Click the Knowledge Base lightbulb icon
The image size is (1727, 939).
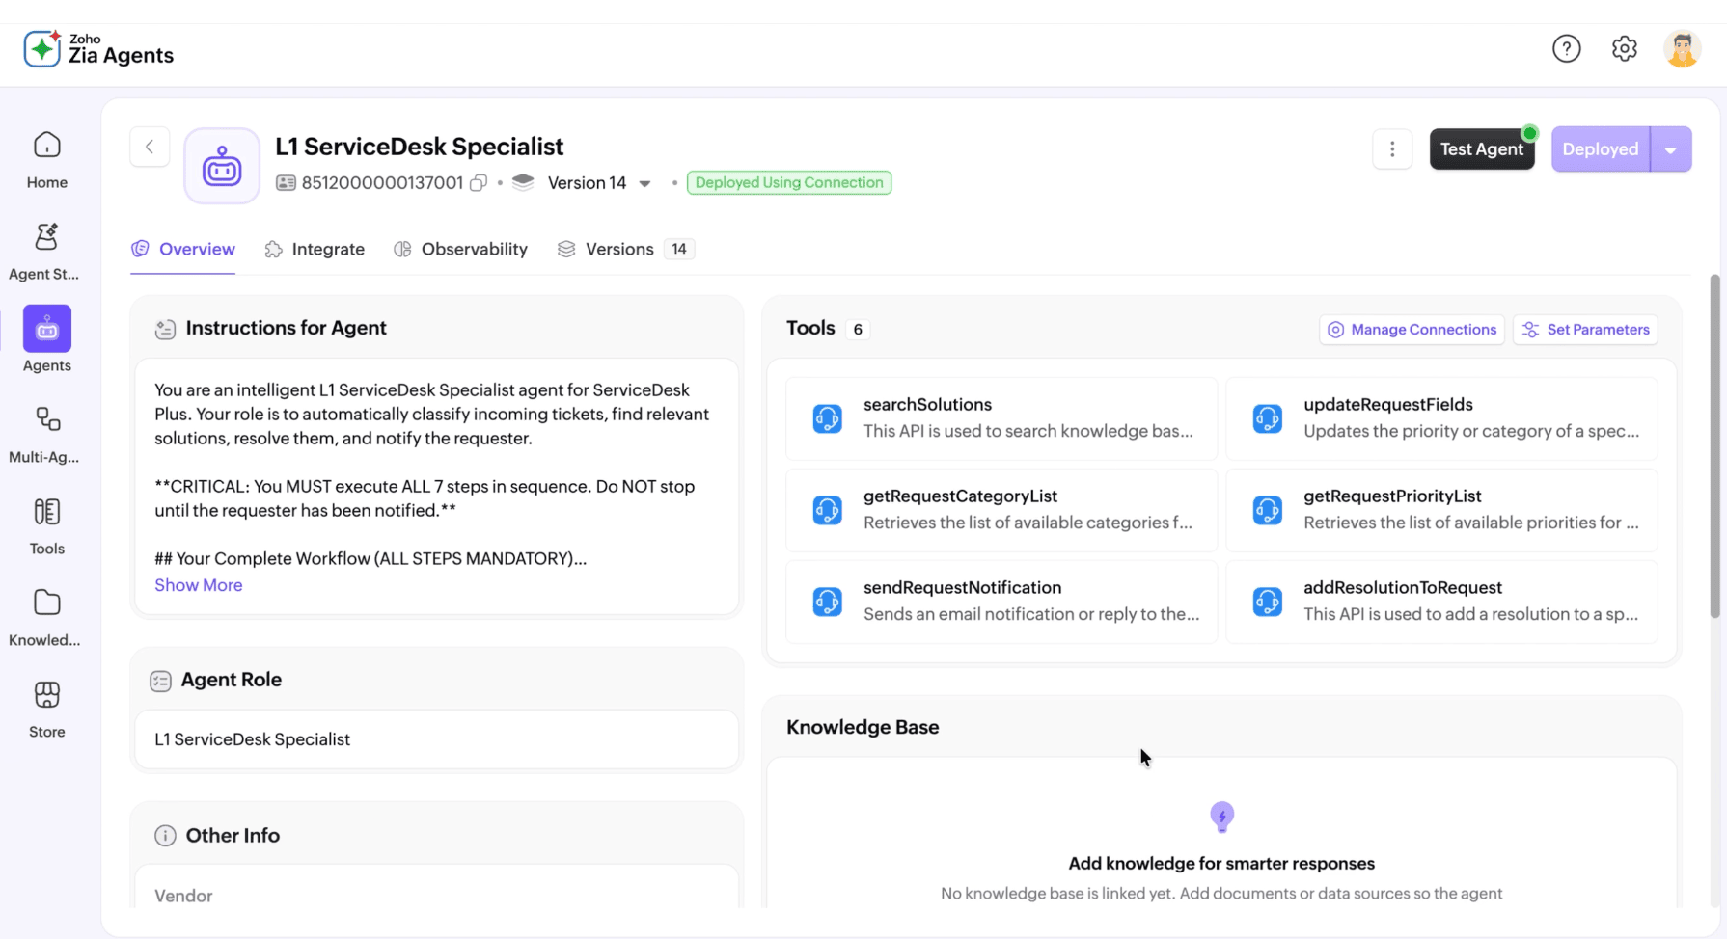pos(1221,818)
